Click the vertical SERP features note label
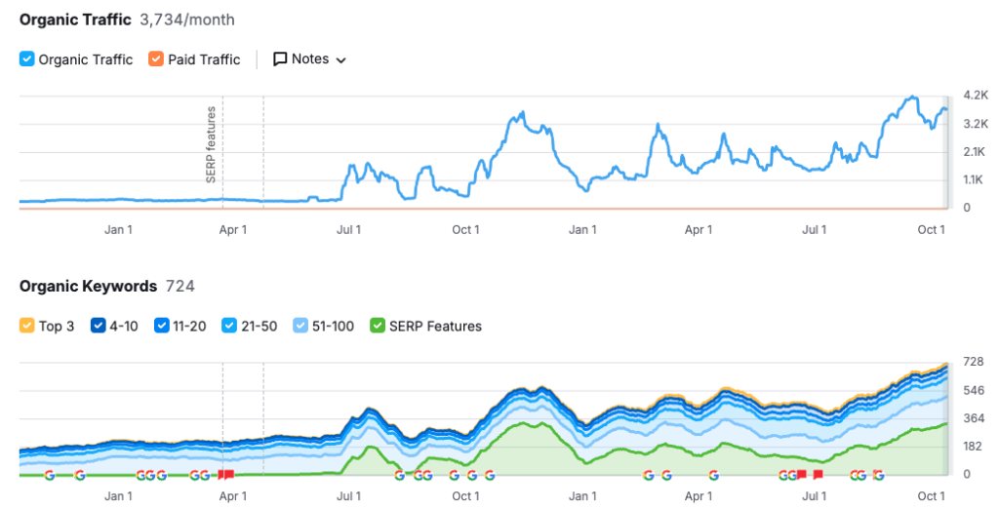This screenshot has height=509, width=999. click(211, 144)
